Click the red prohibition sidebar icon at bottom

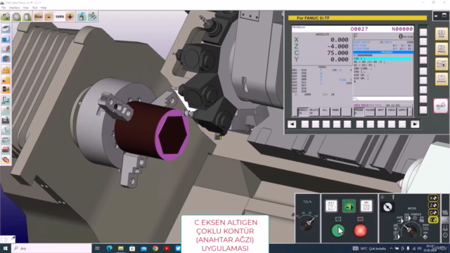tap(6, 160)
